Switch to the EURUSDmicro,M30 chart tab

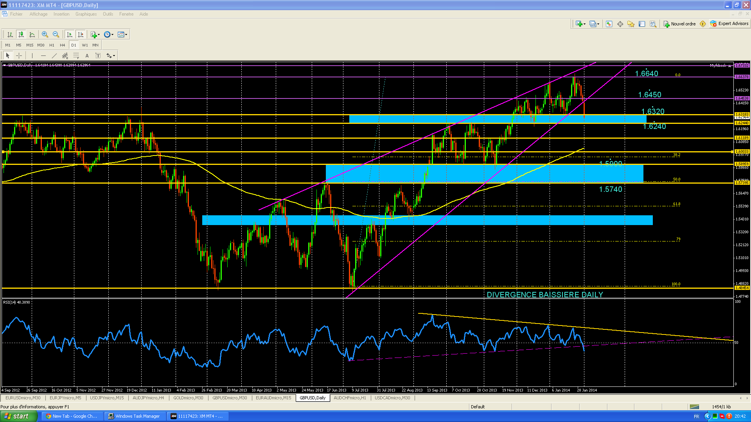click(x=23, y=398)
